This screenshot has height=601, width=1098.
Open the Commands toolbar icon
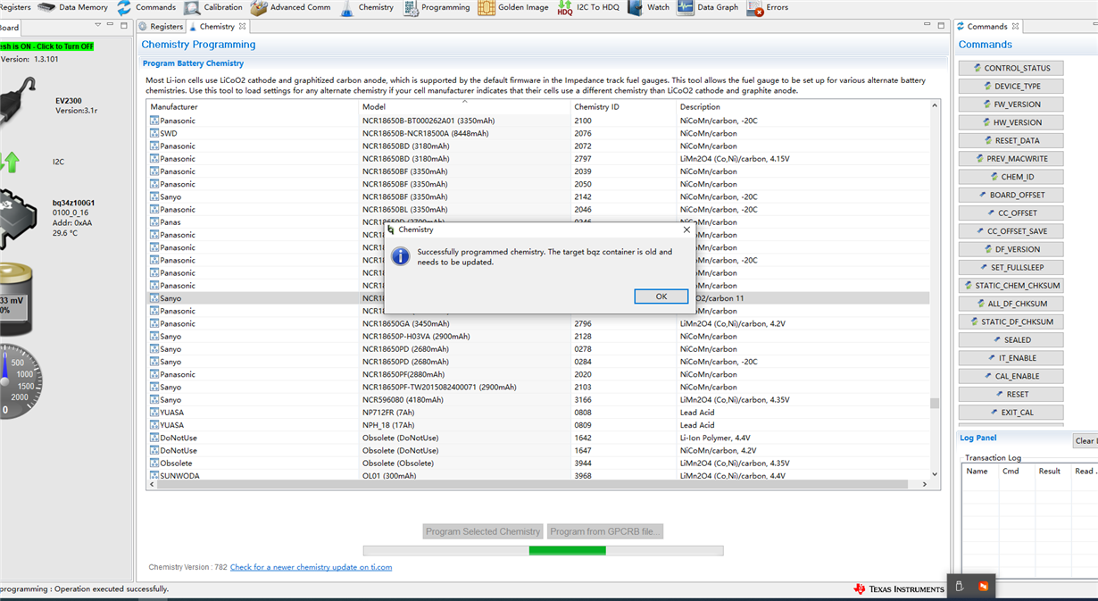tap(124, 7)
